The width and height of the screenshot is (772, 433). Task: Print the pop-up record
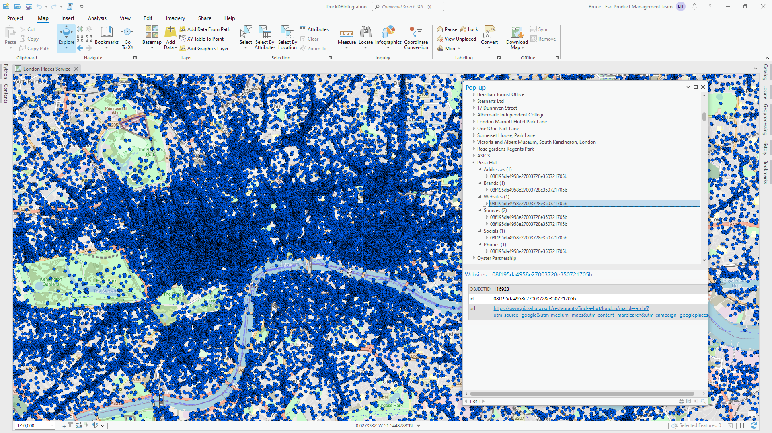pyautogui.click(x=681, y=401)
